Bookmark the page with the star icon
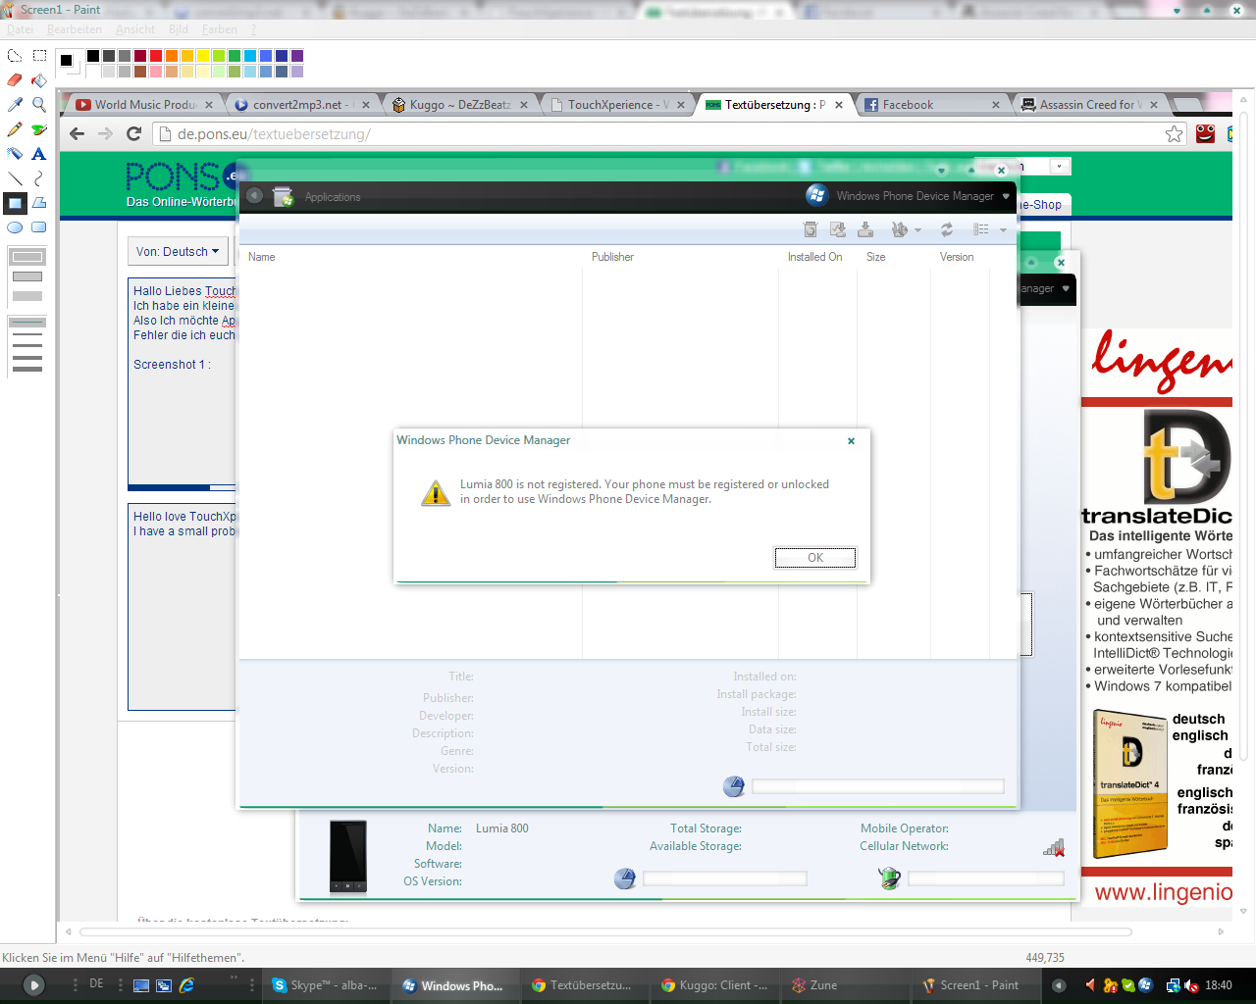This screenshot has width=1256, height=1004. 1175,134
